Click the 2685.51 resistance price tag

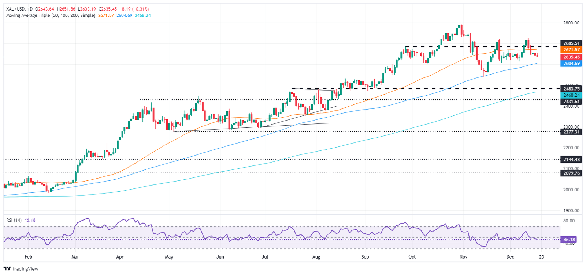(571, 43)
